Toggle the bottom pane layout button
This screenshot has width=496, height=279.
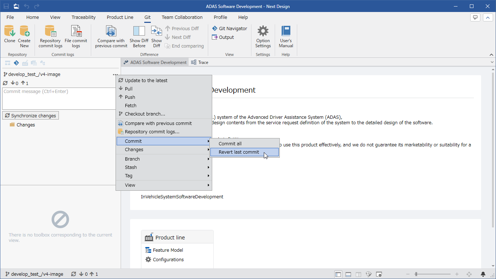[348, 274]
